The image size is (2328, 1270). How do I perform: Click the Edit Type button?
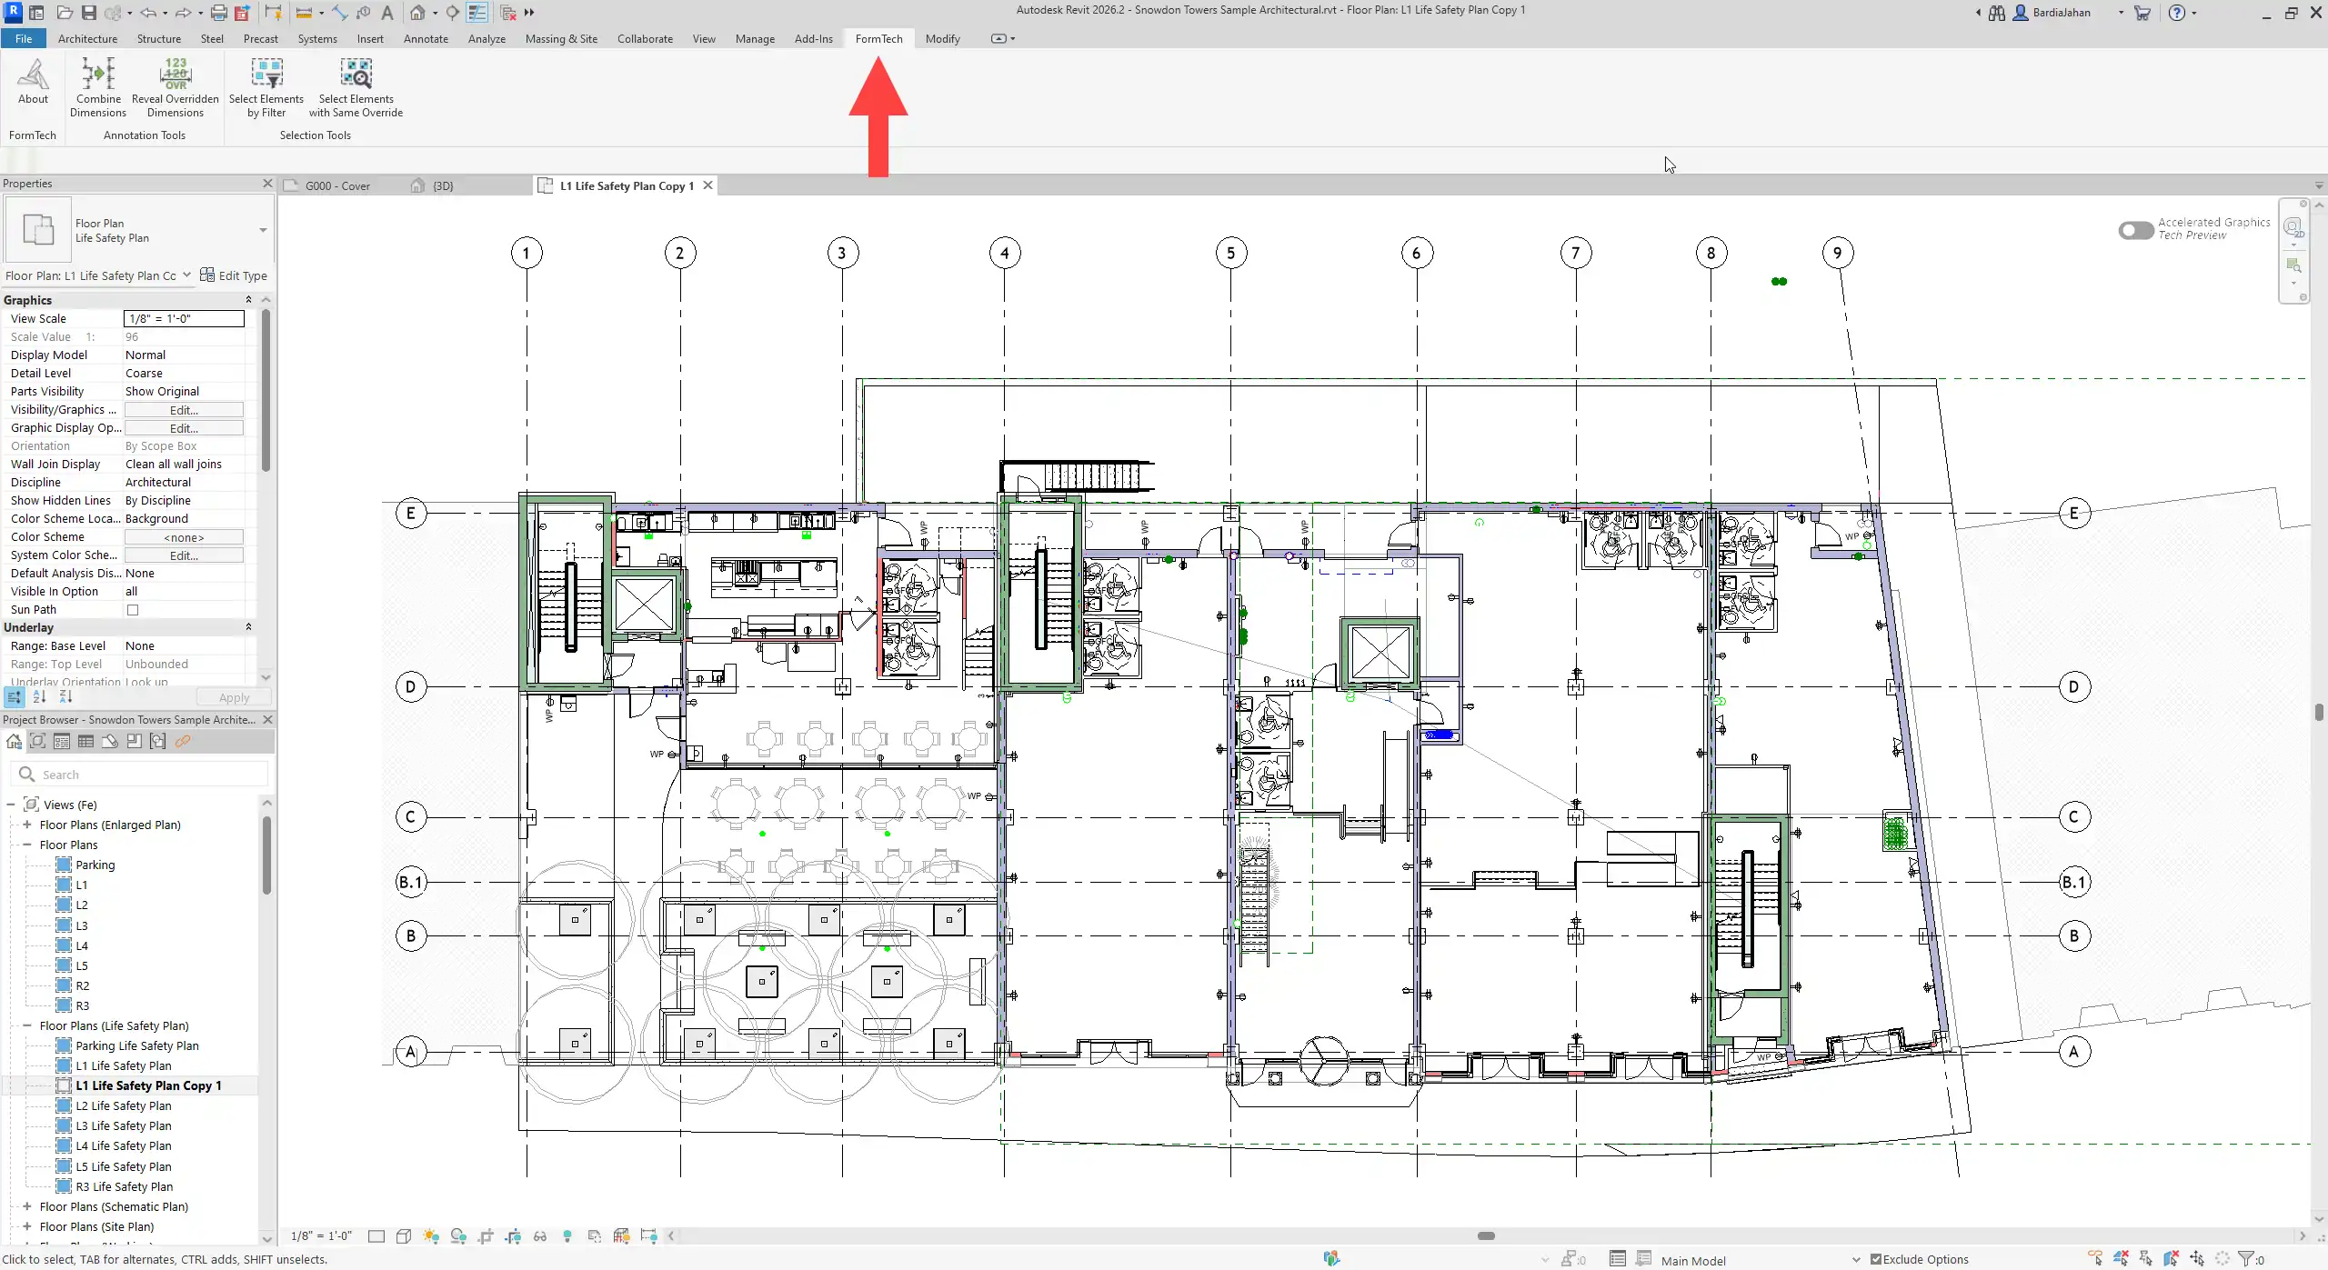pyautogui.click(x=234, y=276)
